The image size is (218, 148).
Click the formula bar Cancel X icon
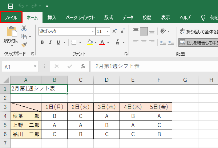point(57,66)
